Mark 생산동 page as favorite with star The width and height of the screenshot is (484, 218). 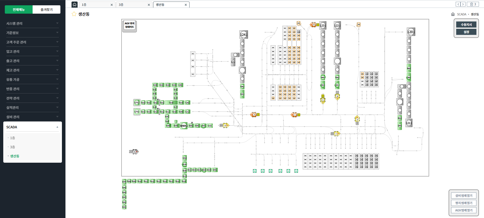(x=74, y=14)
